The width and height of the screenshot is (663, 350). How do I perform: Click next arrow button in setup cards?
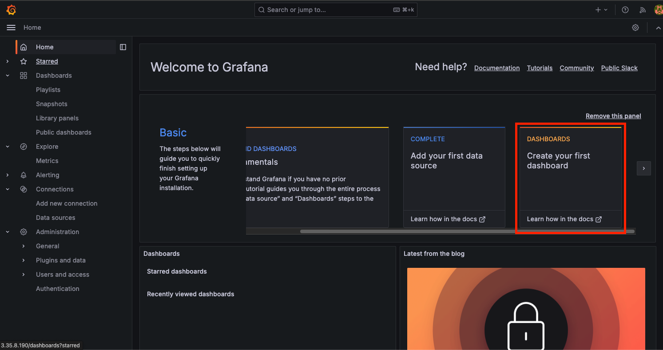tap(644, 168)
